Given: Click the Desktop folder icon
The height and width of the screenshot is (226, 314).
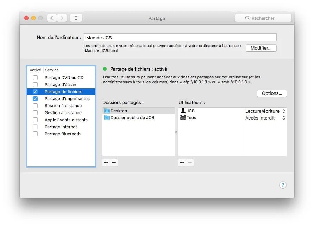Looking at the screenshot, I should coord(107,111).
